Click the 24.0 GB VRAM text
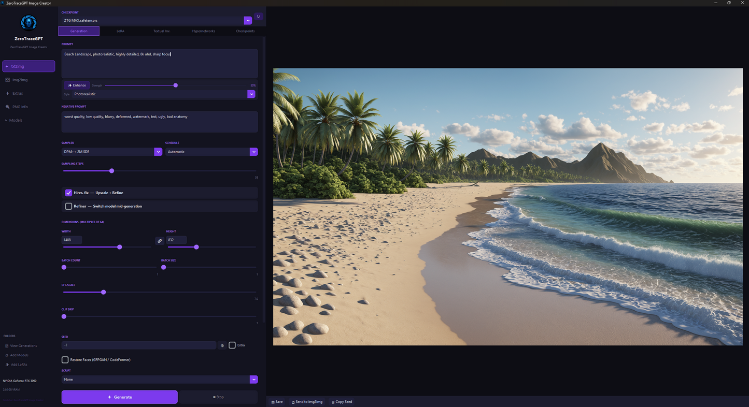749x407 pixels. (10, 389)
